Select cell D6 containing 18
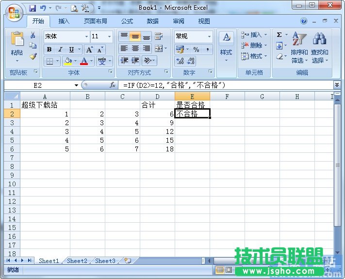The width and height of the screenshot is (345, 279). [157, 149]
